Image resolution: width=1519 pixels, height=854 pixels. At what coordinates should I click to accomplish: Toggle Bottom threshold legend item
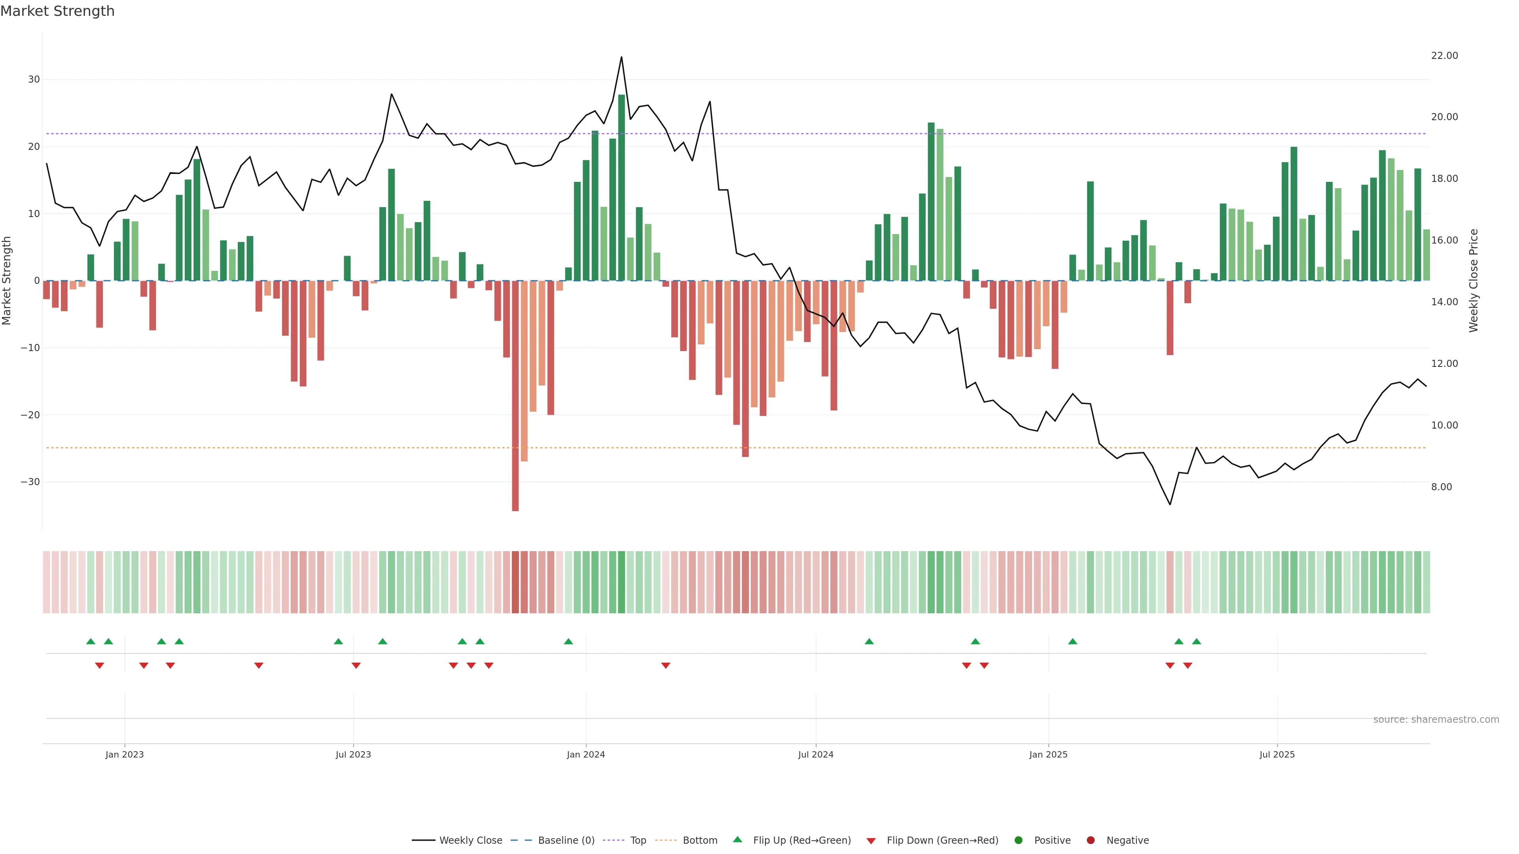point(699,840)
